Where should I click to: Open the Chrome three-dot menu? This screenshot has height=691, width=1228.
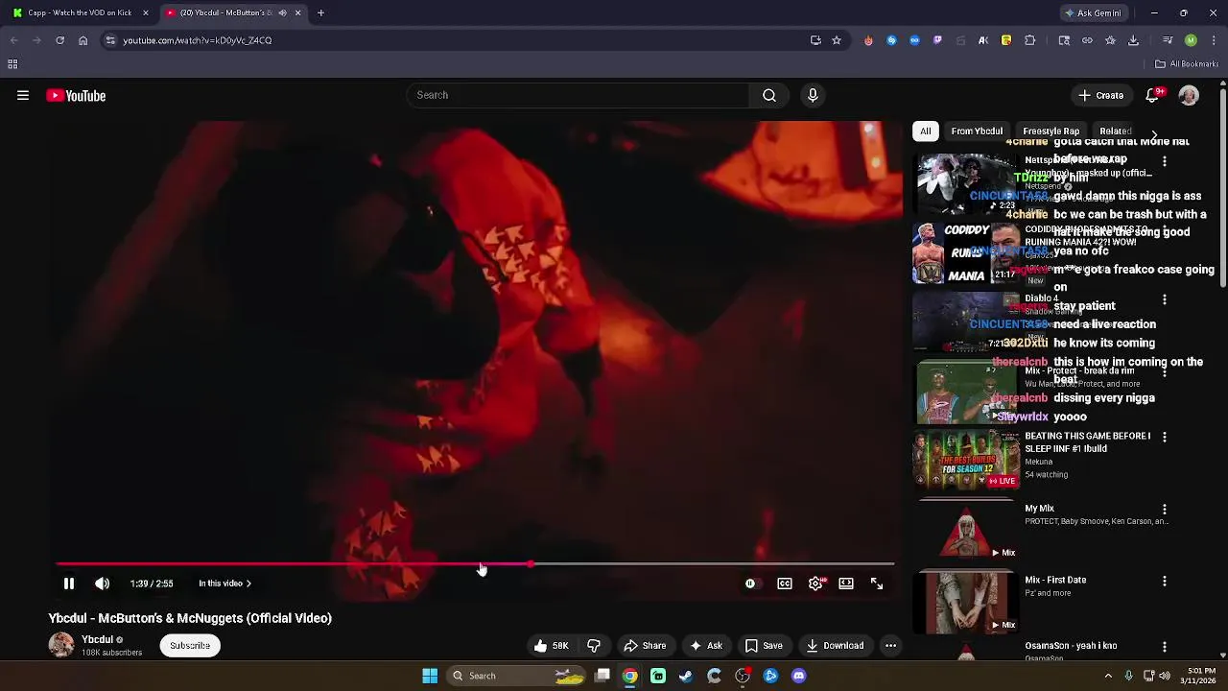click(x=1214, y=40)
